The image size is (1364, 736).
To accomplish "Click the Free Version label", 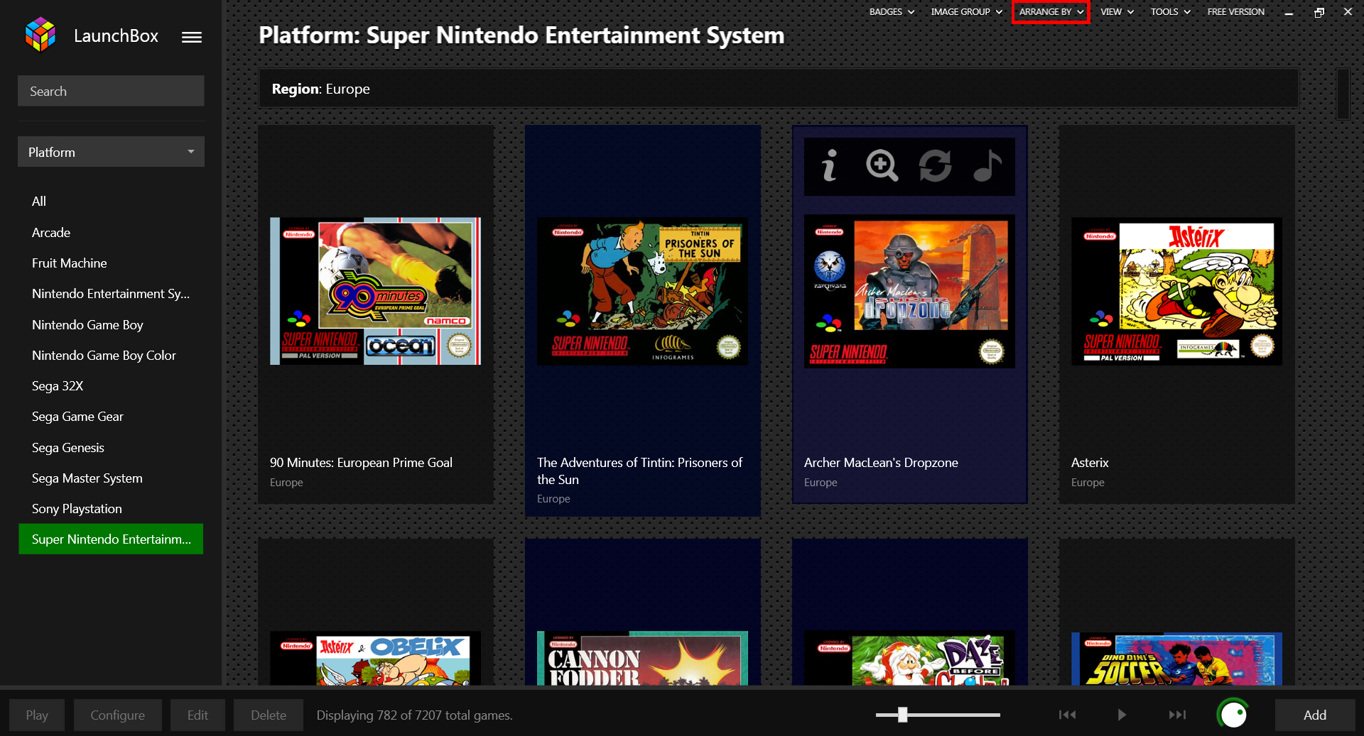I will [x=1235, y=11].
